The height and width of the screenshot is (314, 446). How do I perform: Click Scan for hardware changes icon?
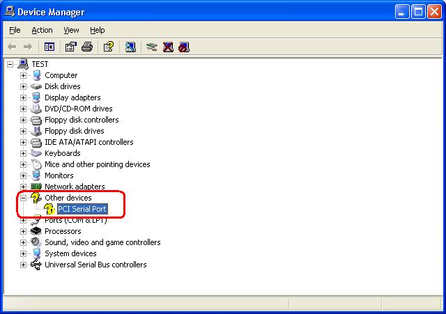tap(130, 47)
